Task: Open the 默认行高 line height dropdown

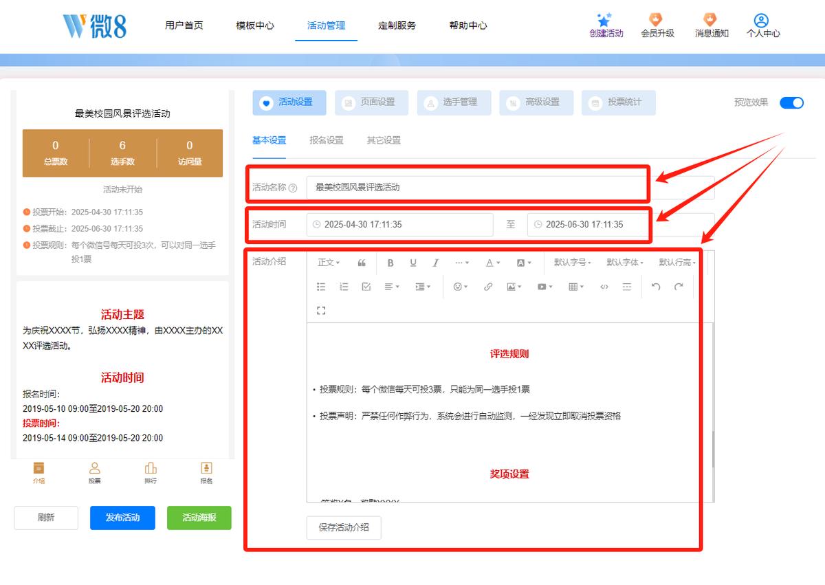Action: [x=677, y=263]
